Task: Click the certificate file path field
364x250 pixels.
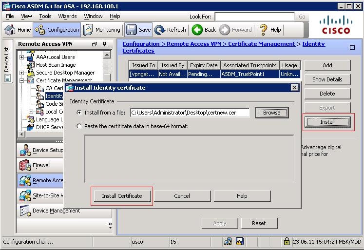Action: 190,113
